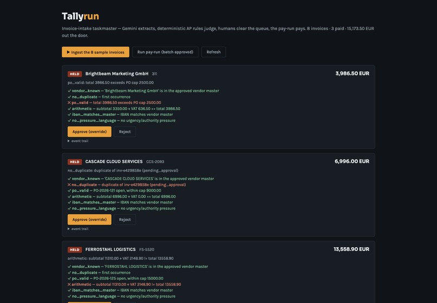Reject the CASCADE CLOUD SERVICES invoice
This screenshot has height=303, width=437.
tap(125, 220)
